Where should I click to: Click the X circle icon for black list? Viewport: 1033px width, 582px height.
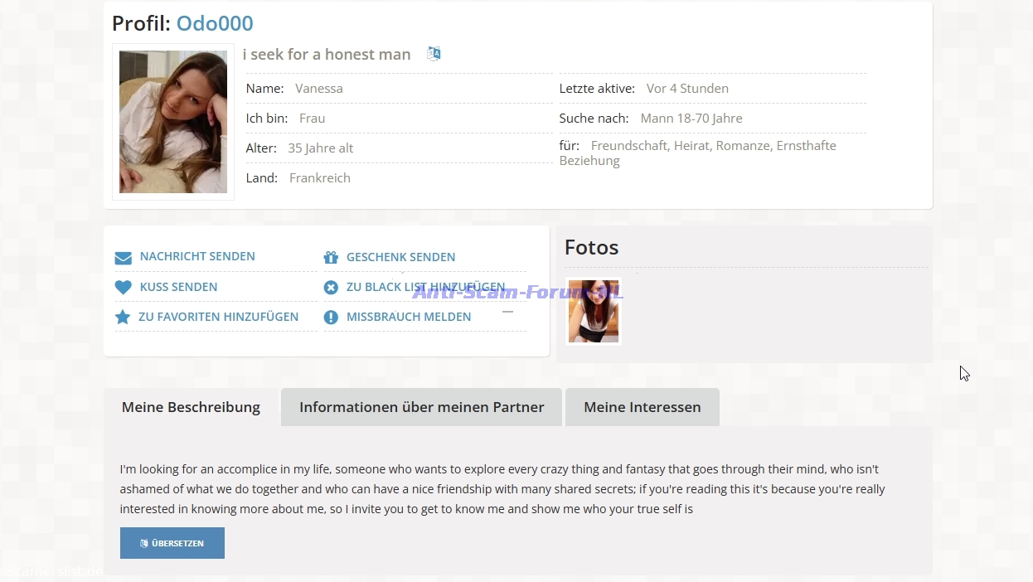(x=331, y=288)
